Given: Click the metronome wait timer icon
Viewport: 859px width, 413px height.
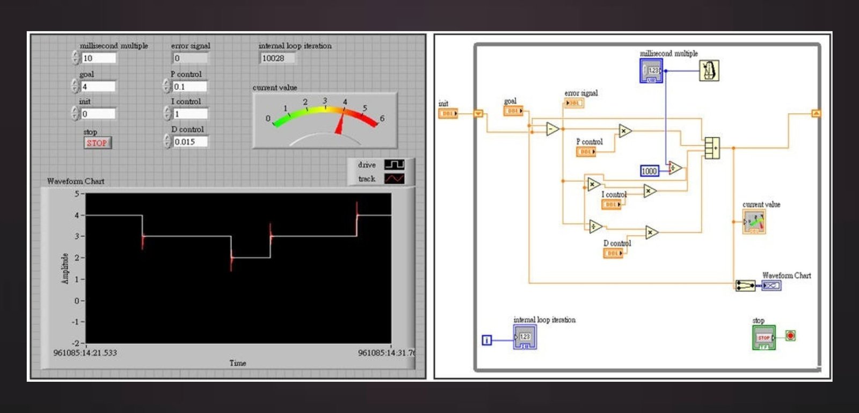Looking at the screenshot, I should (709, 70).
